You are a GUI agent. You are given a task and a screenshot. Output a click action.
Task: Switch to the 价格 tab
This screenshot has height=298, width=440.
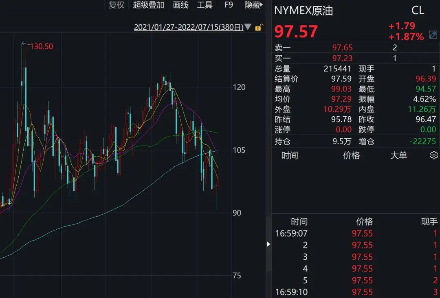351,156
